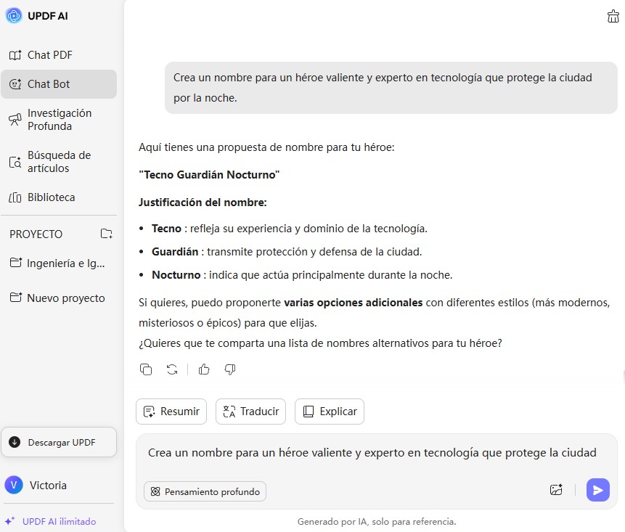Viewport: 625px width, 532px height.
Task: Click the UPDF AI logo
Action: pos(14,16)
